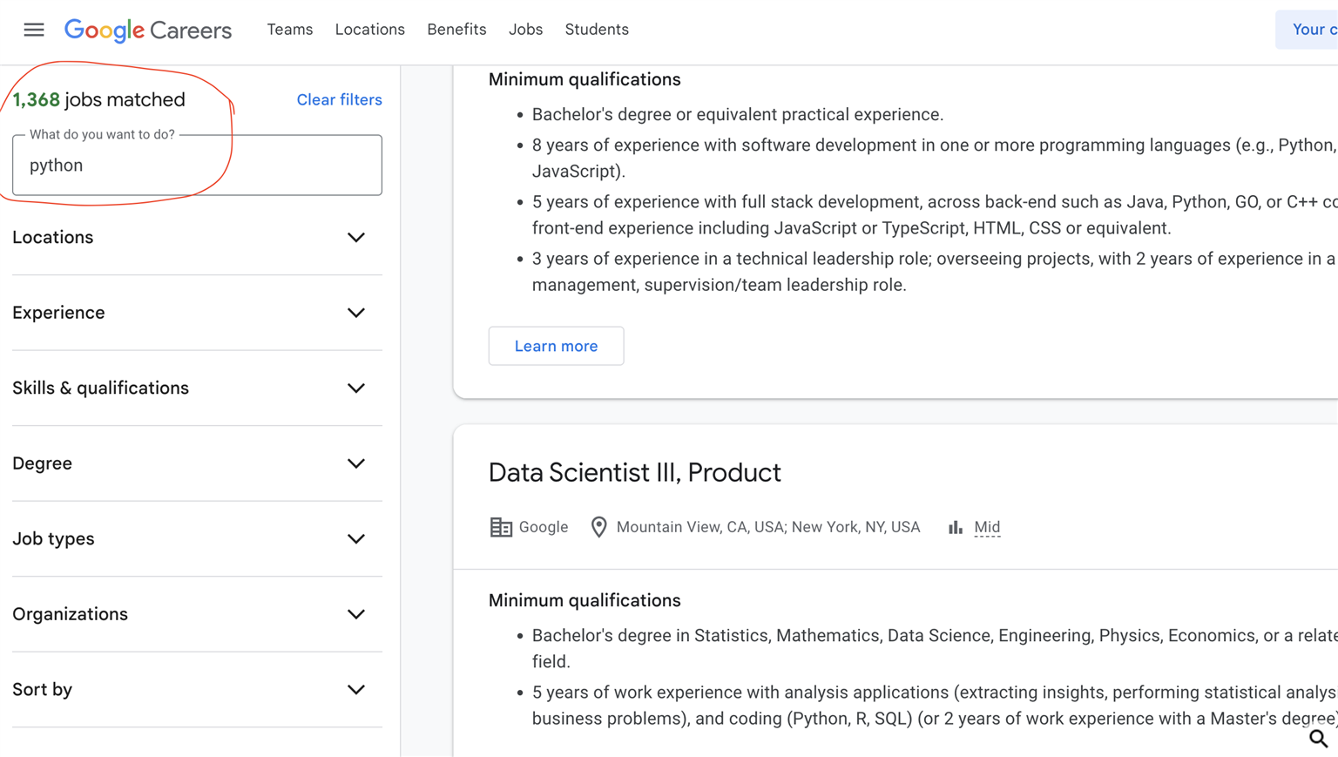The width and height of the screenshot is (1338, 757).
Task: Click the location pin icon by Mountain View
Action: pos(598,527)
